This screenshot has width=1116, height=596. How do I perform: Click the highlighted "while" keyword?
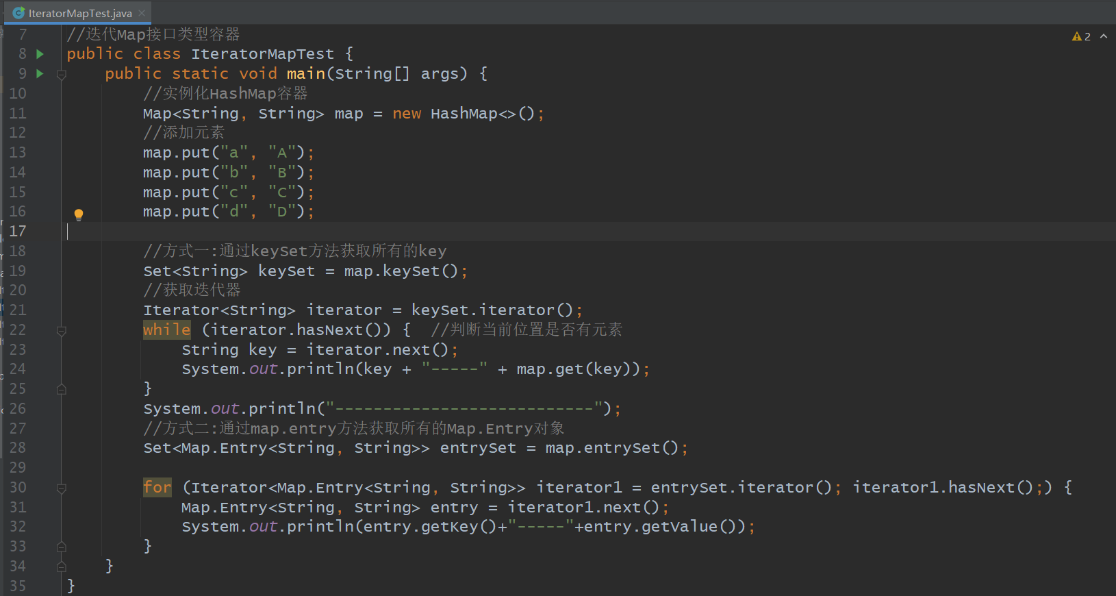click(x=166, y=330)
